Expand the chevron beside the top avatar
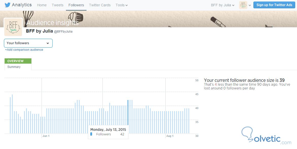Screen dimensions: 297x149 [x=250, y=5]
